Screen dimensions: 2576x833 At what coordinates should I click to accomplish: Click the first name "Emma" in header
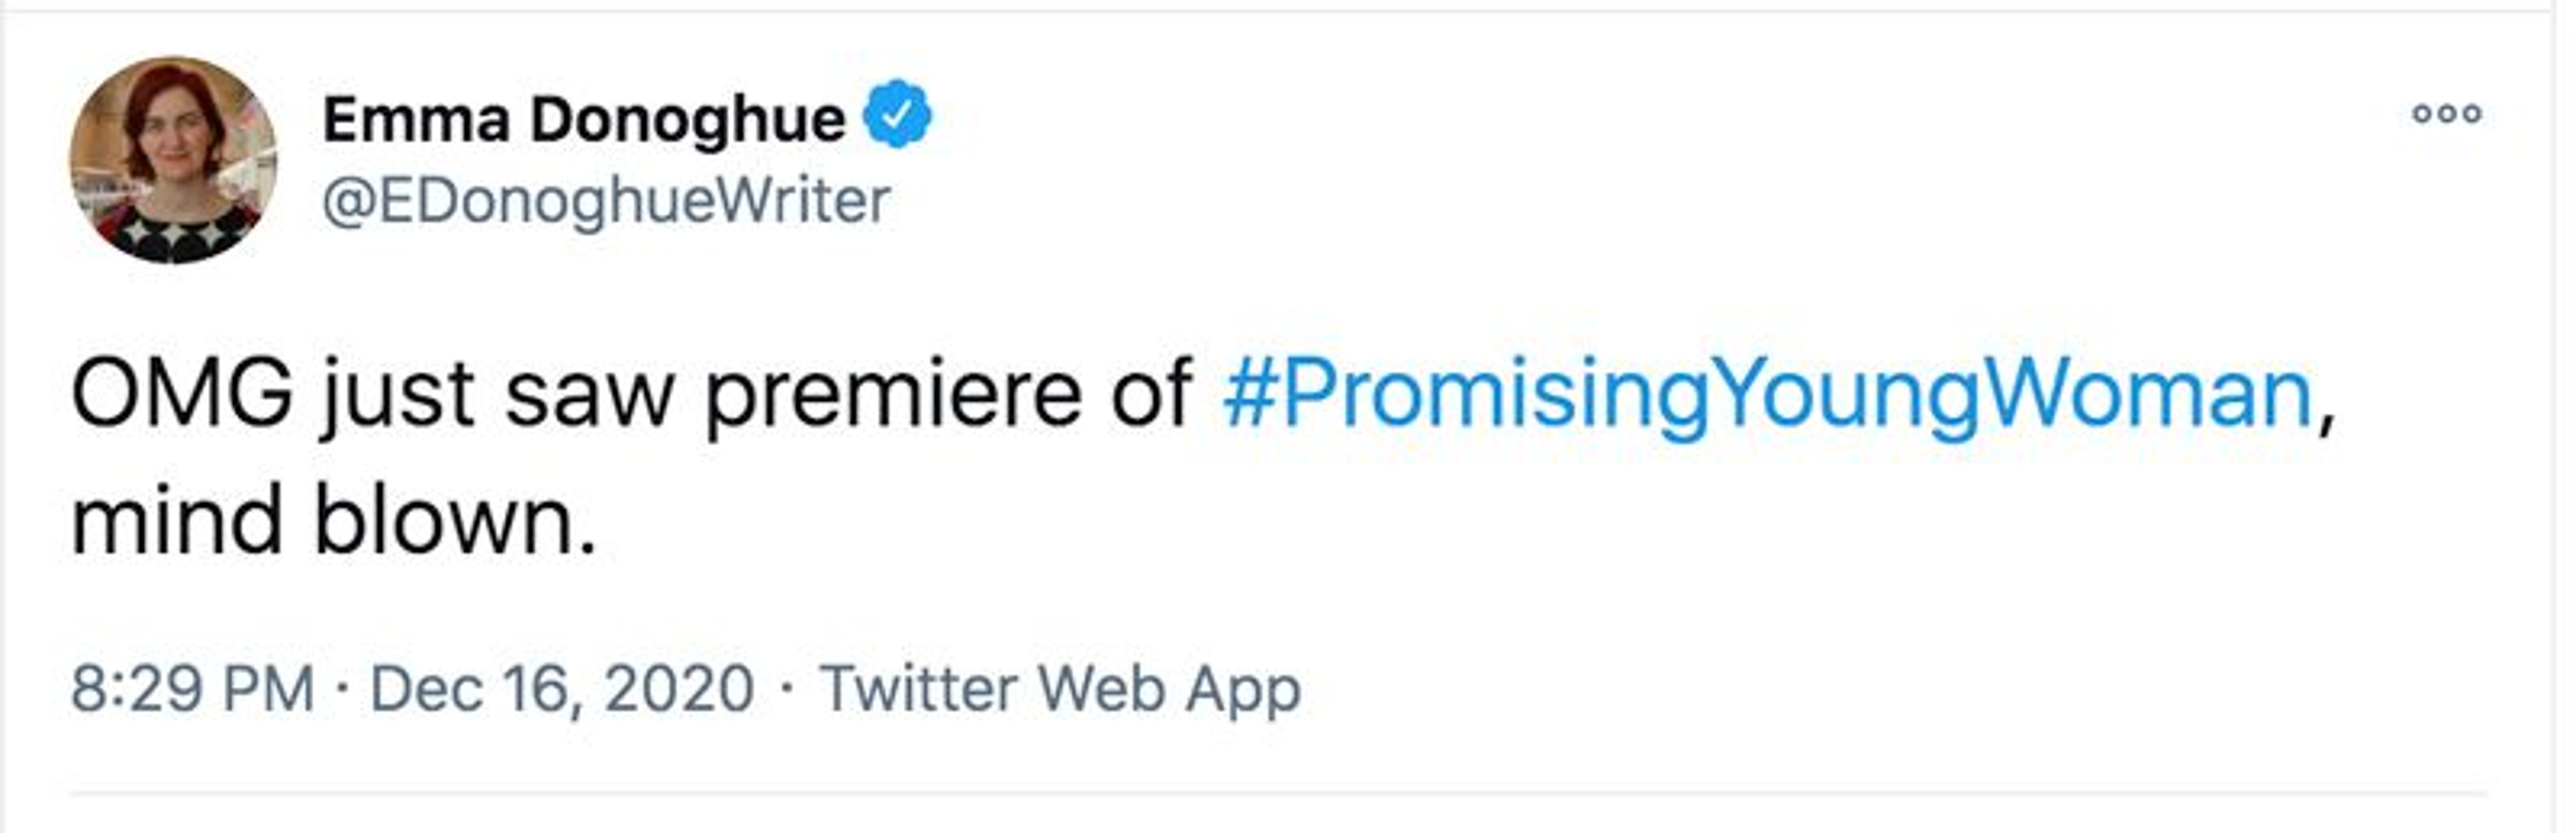(x=416, y=120)
